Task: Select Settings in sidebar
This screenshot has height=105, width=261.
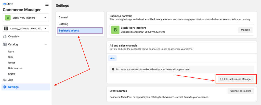Action: pyautogui.click(x=26, y=87)
